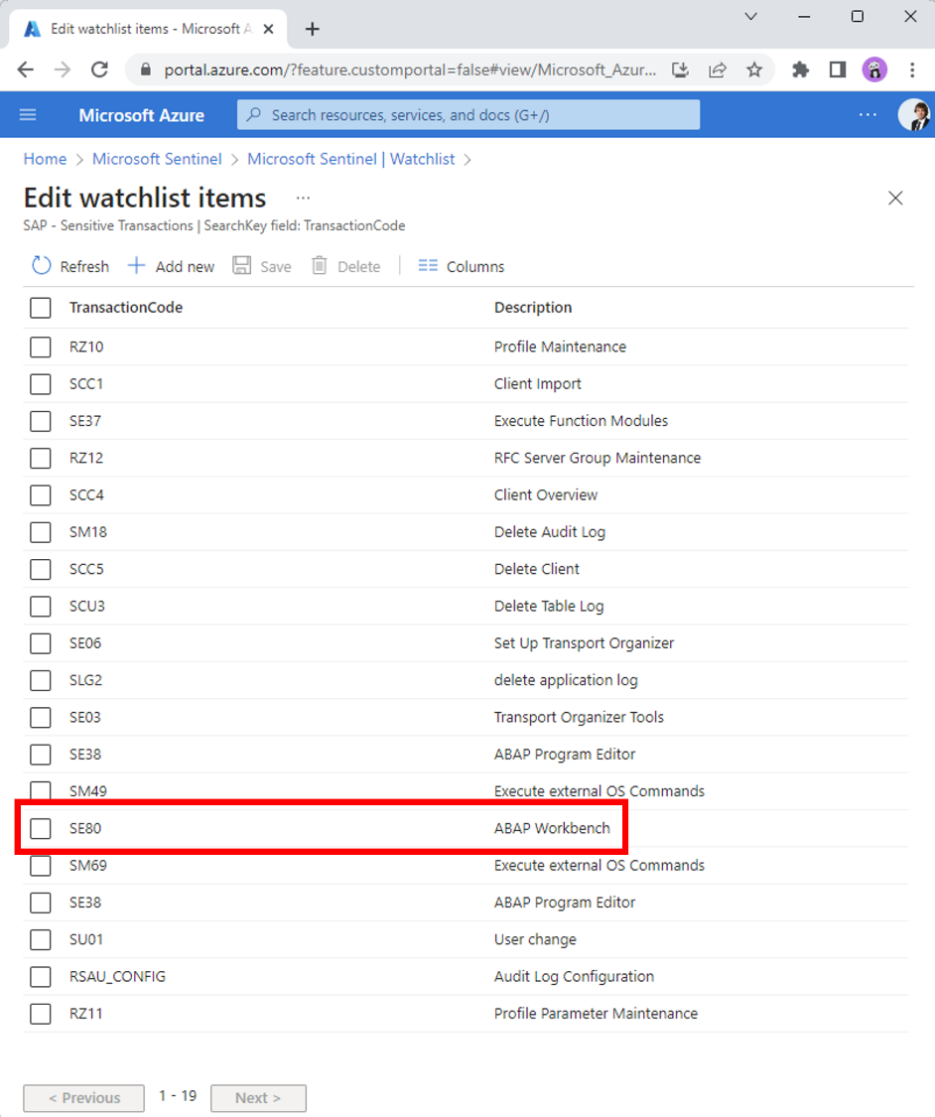Select the RZ12 row checkbox
The width and height of the screenshot is (935, 1117).
41,458
